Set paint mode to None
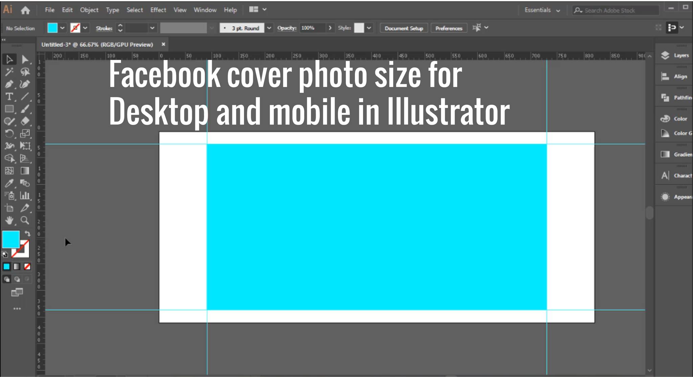This screenshot has width=693, height=377. tap(27, 266)
